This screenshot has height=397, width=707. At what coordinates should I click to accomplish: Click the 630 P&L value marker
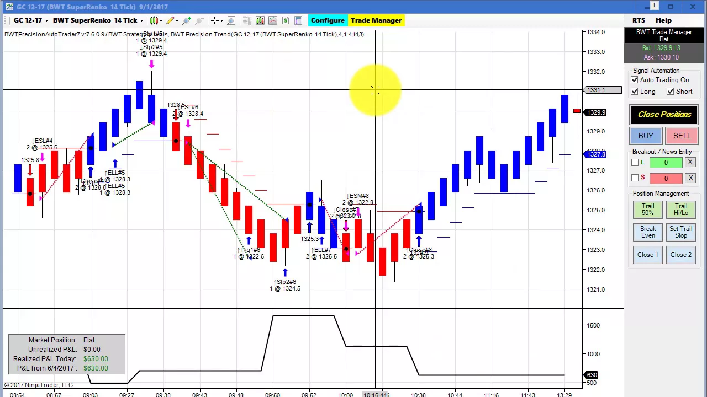click(x=592, y=375)
